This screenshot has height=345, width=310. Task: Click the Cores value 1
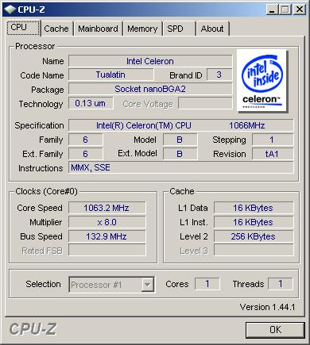(207, 284)
